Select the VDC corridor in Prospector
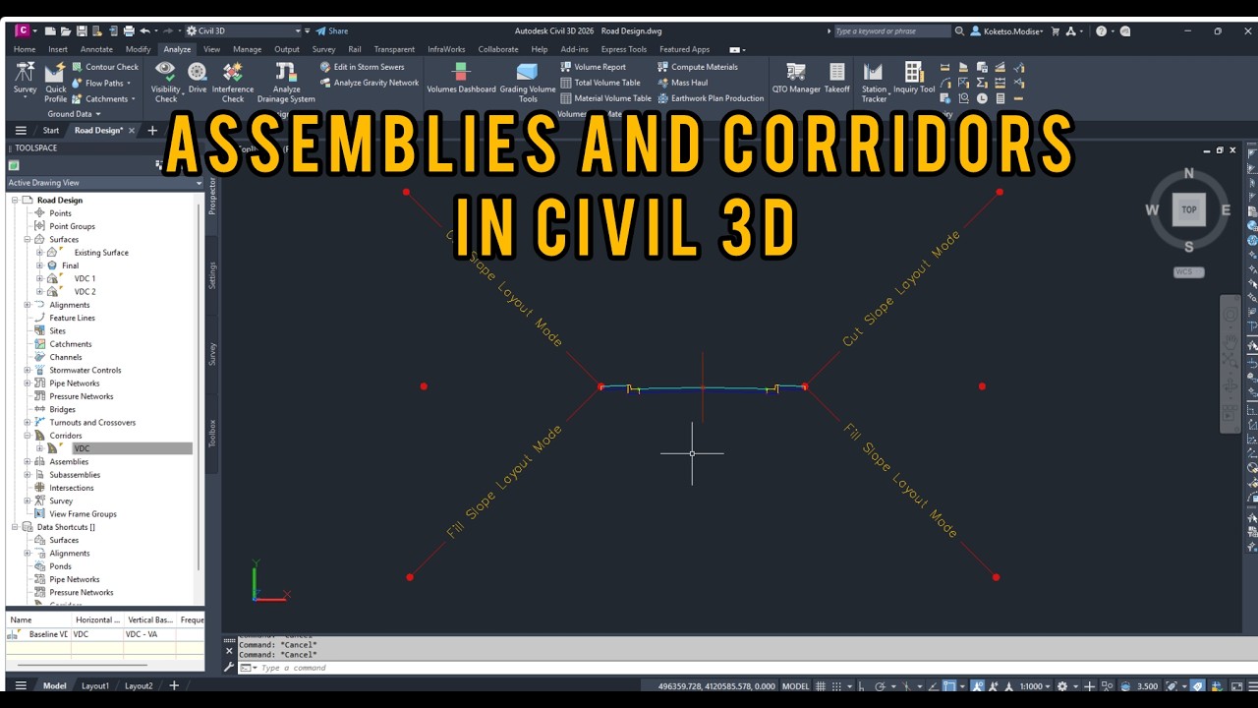 point(82,449)
